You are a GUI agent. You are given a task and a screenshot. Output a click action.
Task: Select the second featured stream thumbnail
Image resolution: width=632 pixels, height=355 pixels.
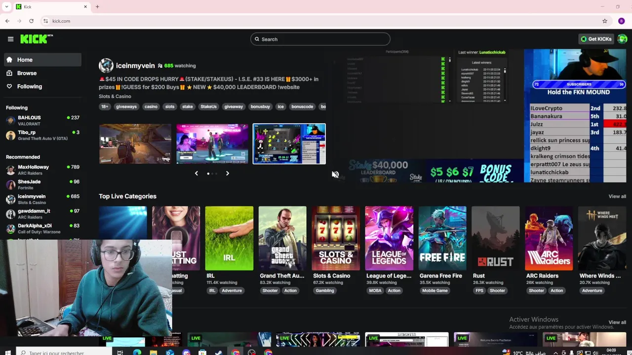(x=212, y=143)
